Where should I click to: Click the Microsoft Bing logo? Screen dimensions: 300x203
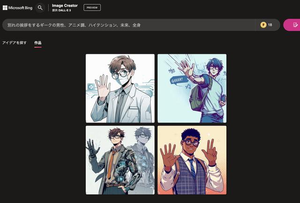17,8
